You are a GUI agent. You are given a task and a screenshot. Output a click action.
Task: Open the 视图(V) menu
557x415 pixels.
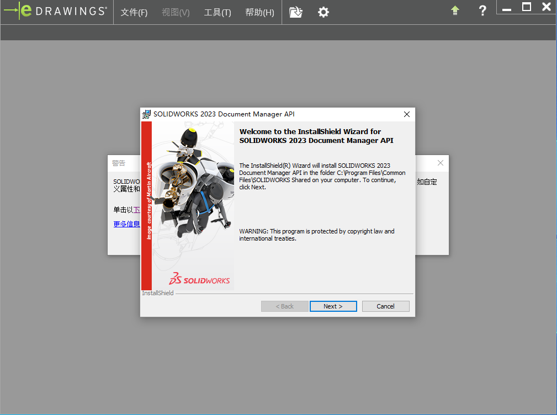click(x=176, y=13)
